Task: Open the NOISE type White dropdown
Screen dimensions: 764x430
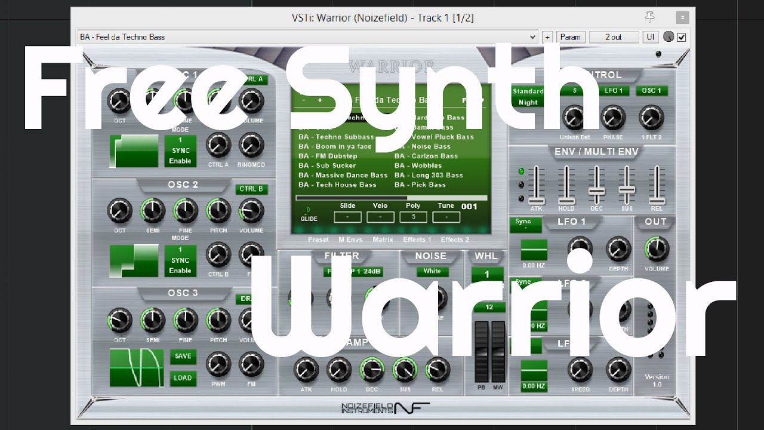Action: tap(432, 271)
